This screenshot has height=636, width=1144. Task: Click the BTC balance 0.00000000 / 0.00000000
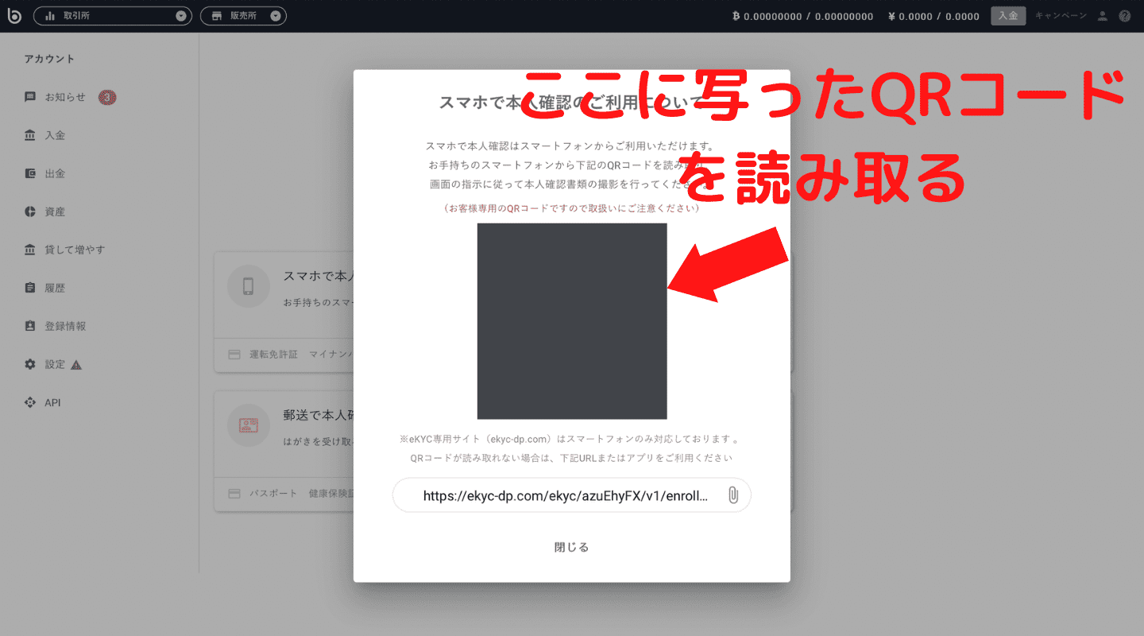pyautogui.click(x=802, y=16)
